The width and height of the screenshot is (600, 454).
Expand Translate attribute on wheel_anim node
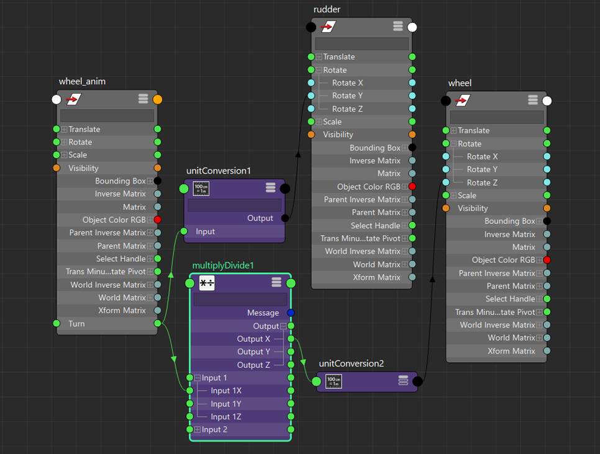click(x=64, y=130)
